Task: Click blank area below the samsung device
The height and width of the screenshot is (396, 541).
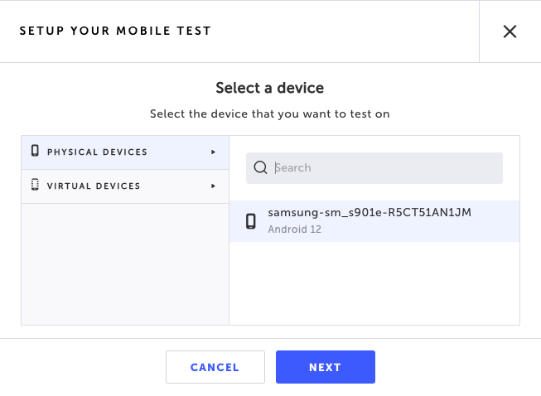Action: point(374,283)
